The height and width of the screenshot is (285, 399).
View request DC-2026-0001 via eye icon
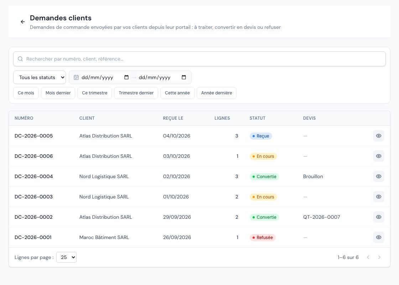(x=379, y=237)
